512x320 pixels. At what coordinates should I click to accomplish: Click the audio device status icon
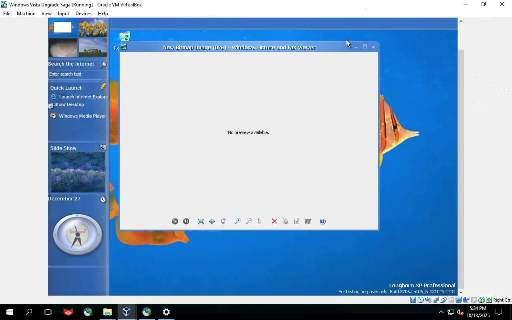[428, 300]
